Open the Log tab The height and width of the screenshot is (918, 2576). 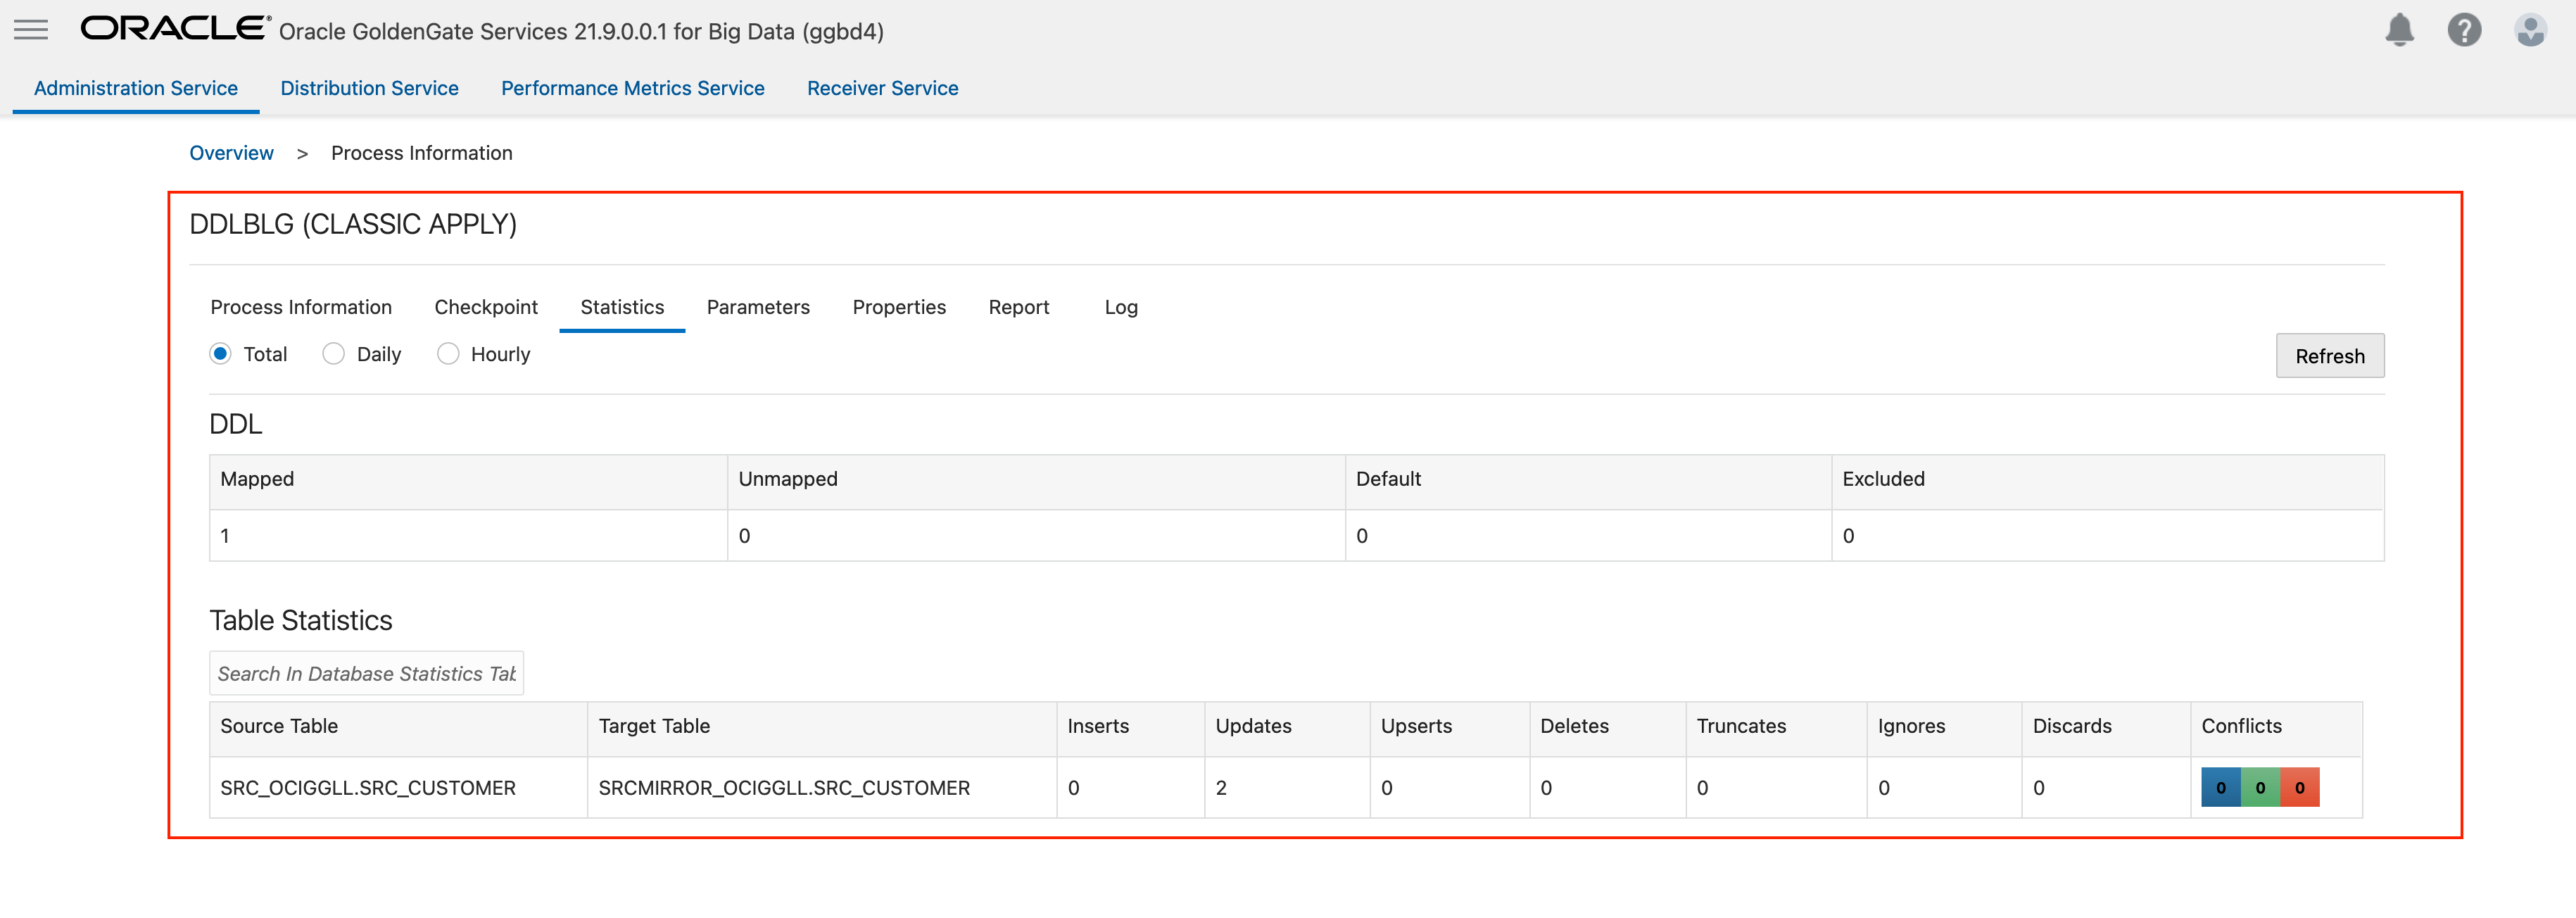[1121, 307]
